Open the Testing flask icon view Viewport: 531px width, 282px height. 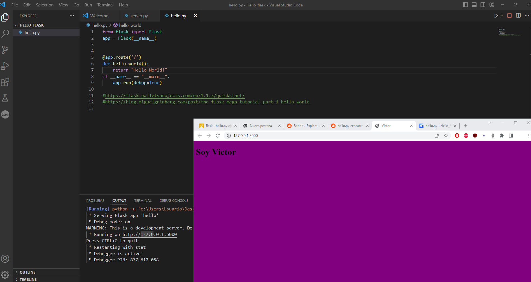(x=5, y=98)
